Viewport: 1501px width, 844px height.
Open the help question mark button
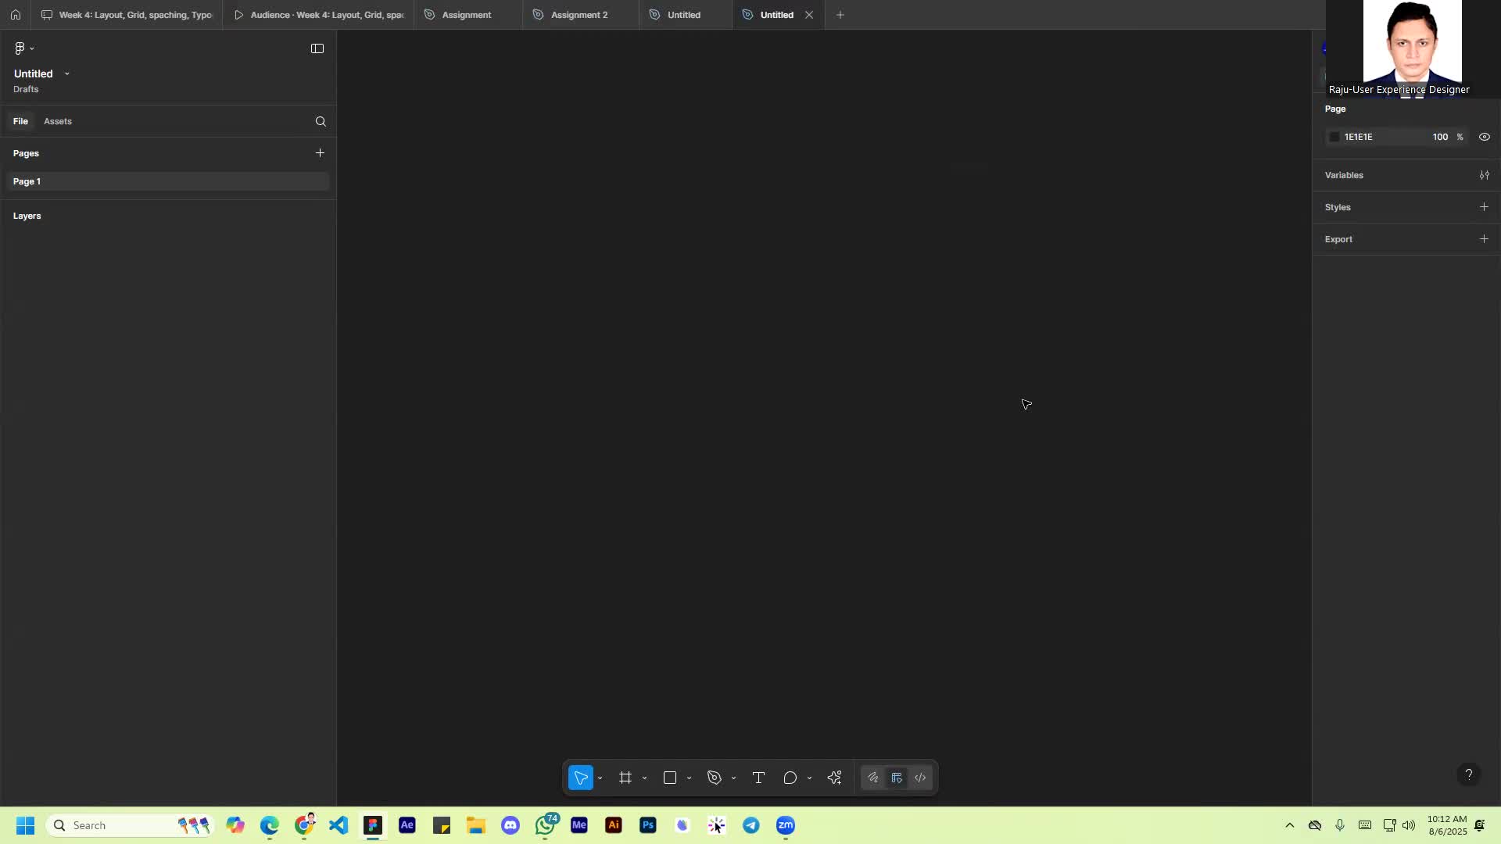click(1469, 774)
